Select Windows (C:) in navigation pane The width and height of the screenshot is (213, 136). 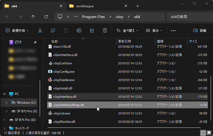click(x=19, y=103)
